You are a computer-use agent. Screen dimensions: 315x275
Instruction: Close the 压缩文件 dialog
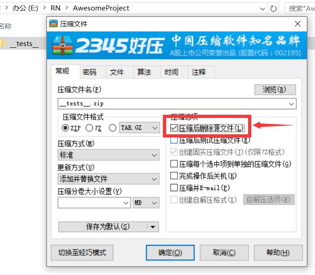[x=298, y=24]
